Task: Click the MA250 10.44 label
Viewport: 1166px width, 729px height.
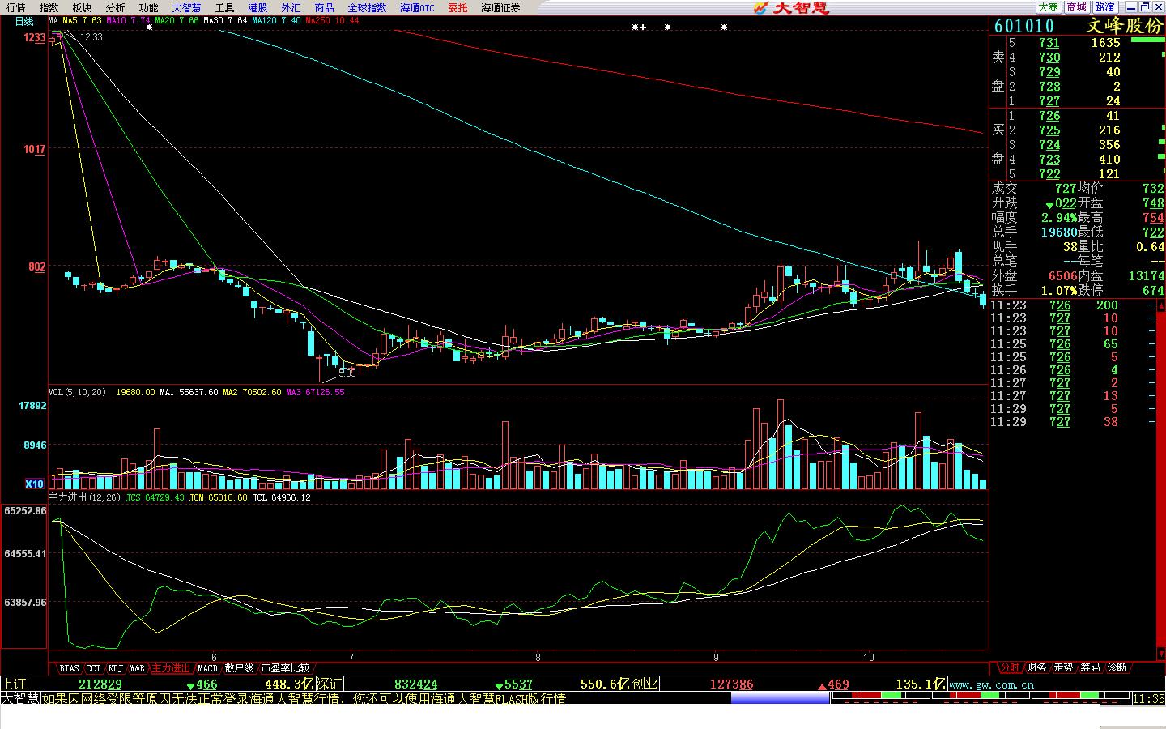Action: (332, 21)
